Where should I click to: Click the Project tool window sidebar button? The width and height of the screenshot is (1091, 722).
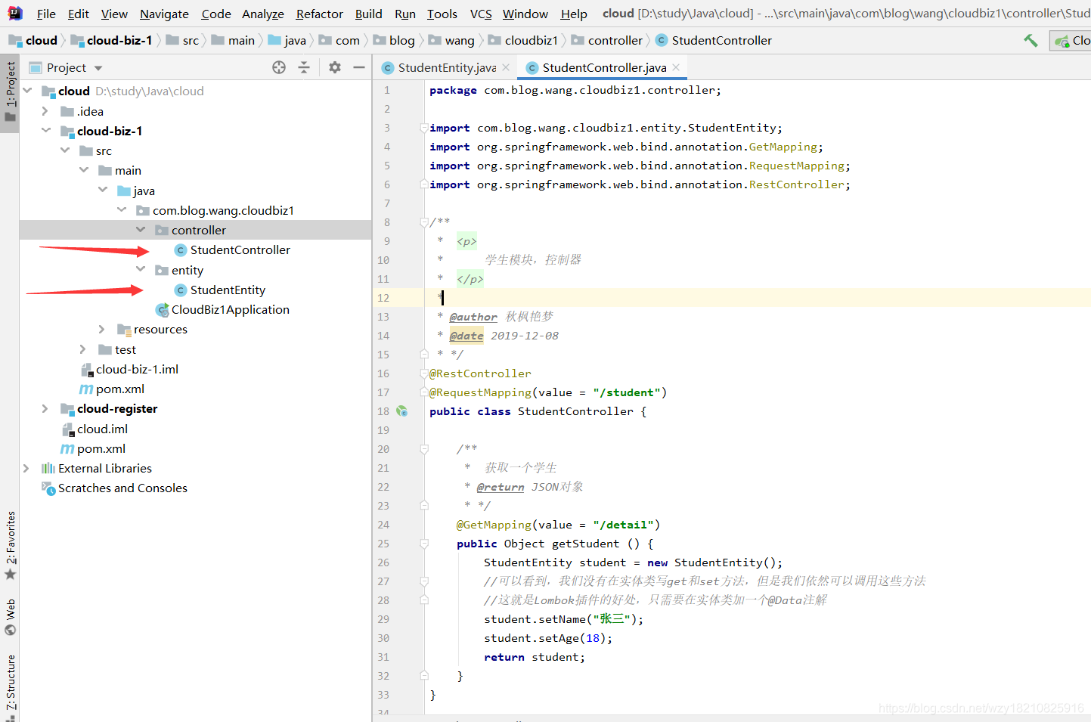10,93
